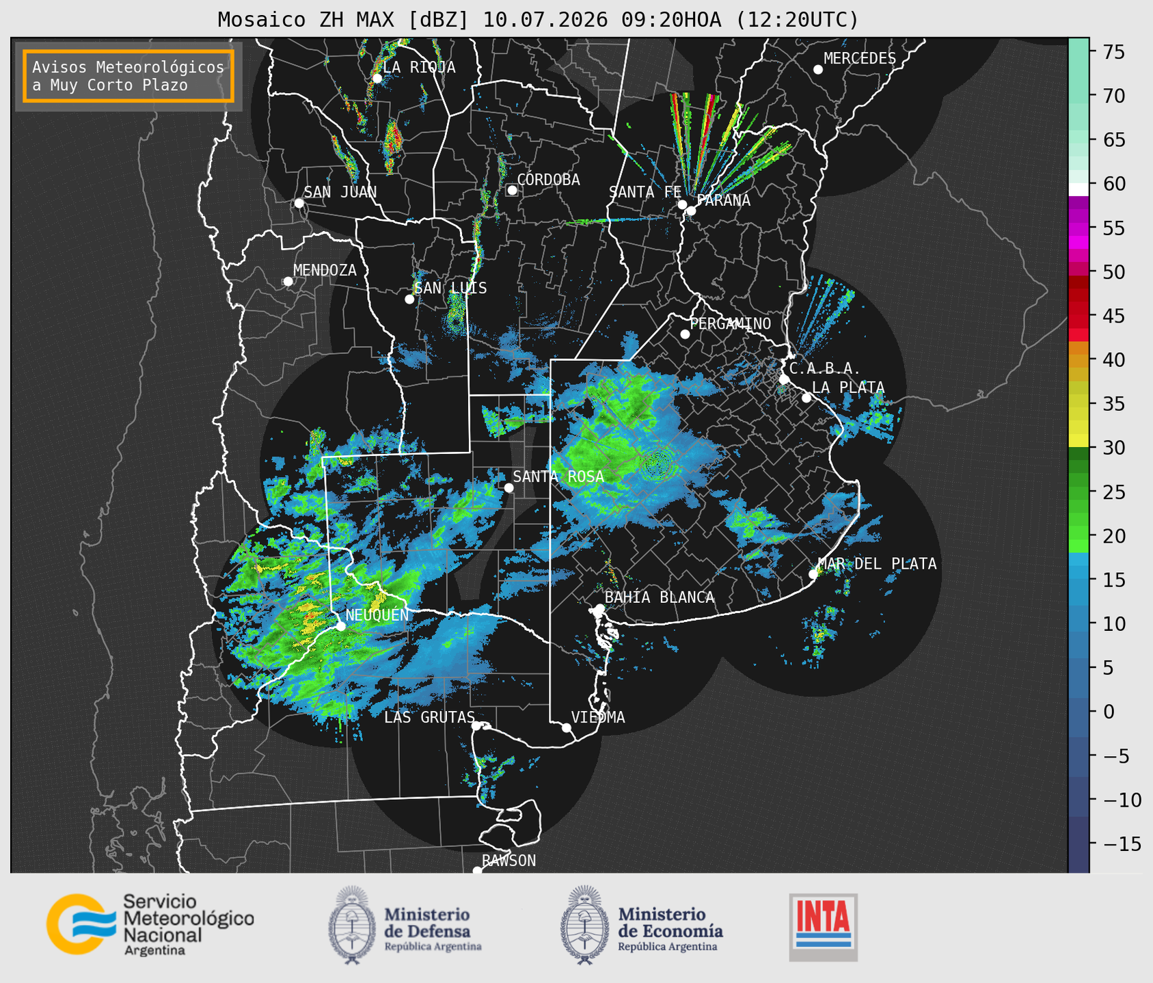Select the Neuquén city marker dot
The width and height of the screenshot is (1153, 983).
pos(340,625)
